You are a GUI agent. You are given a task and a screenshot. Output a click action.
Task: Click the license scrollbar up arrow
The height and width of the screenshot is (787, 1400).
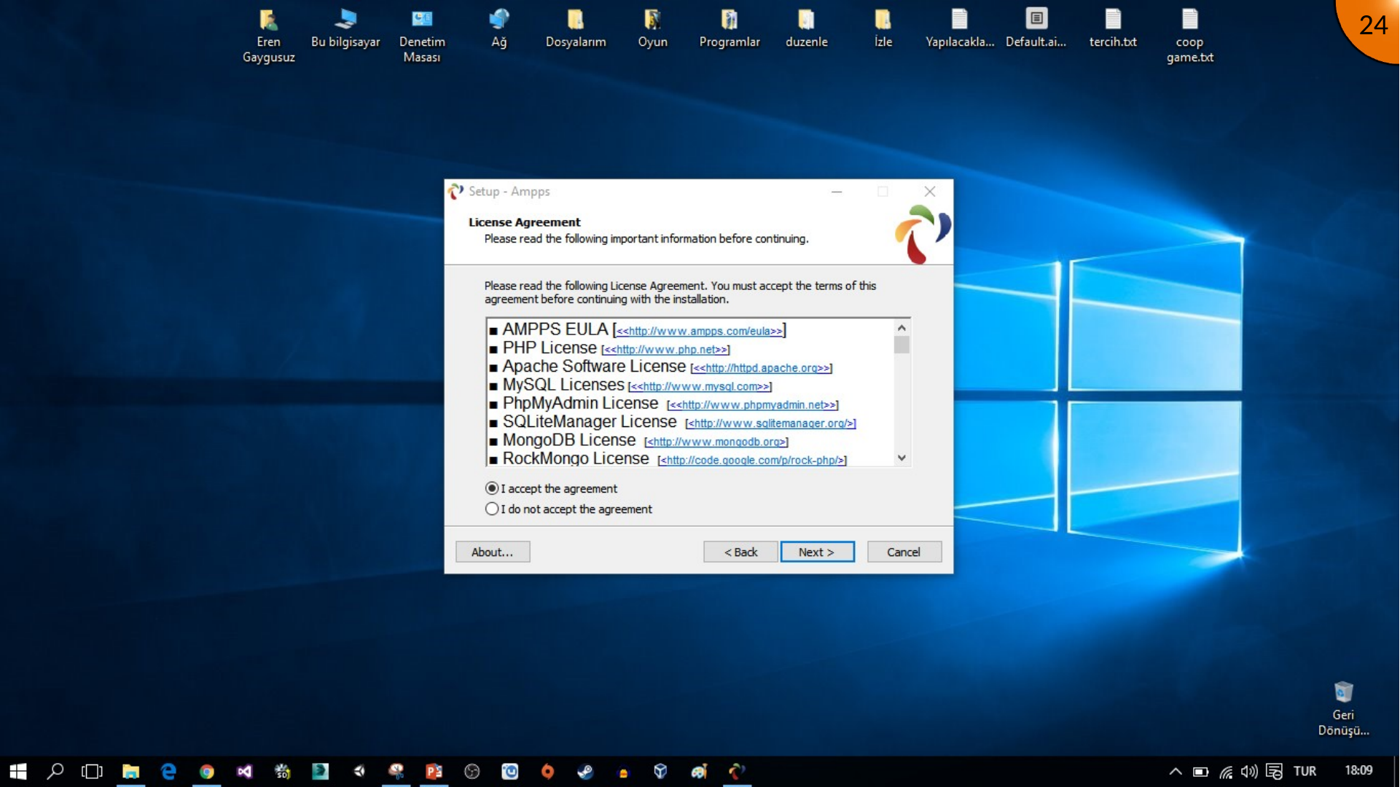click(902, 328)
